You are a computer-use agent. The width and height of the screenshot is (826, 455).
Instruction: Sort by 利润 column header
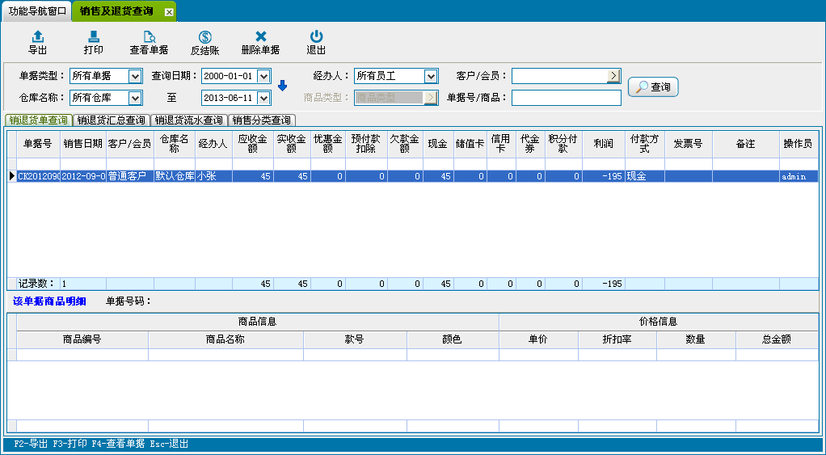603,144
